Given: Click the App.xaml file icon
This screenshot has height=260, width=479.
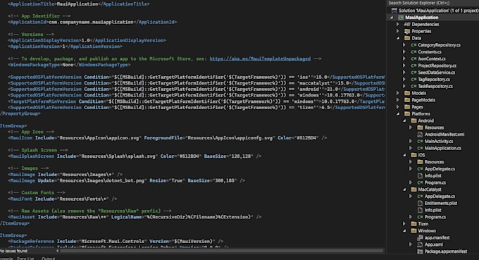Looking at the screenshot, I should 420,244.
